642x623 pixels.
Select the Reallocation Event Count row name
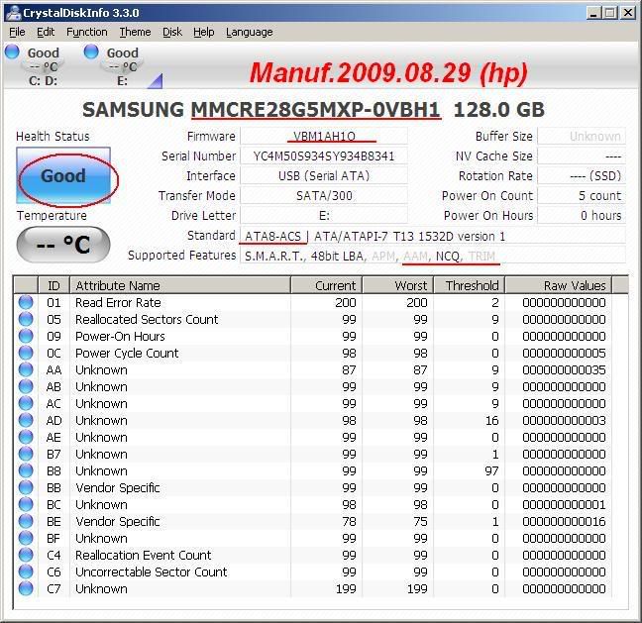pos(144,555)
